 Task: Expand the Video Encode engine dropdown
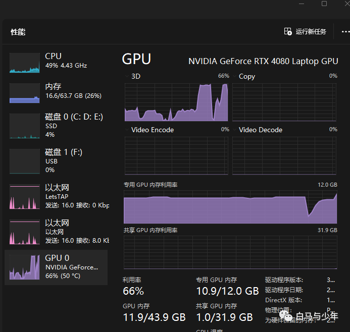click(x=127, y=130)
